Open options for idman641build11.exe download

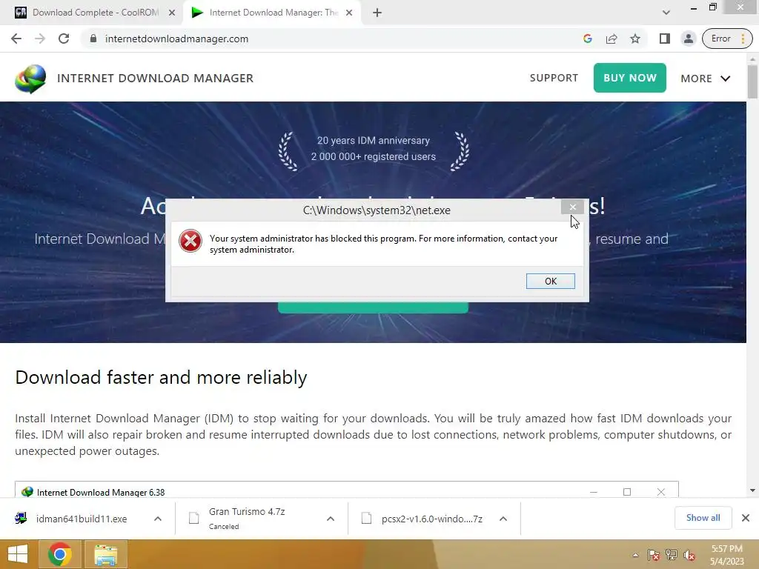point(158,519)
